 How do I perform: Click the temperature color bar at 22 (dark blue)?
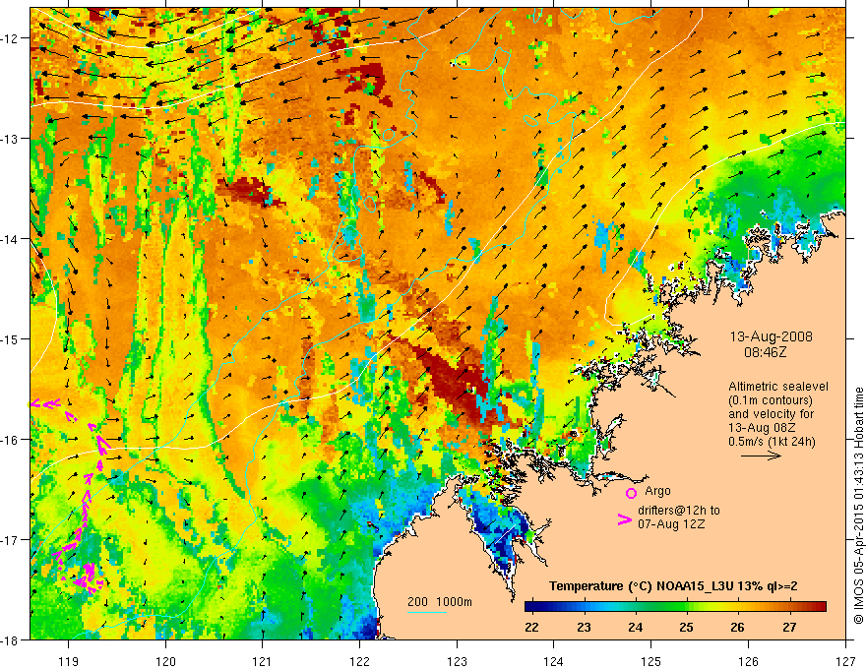pyautogui.click(x=531, y=607)
